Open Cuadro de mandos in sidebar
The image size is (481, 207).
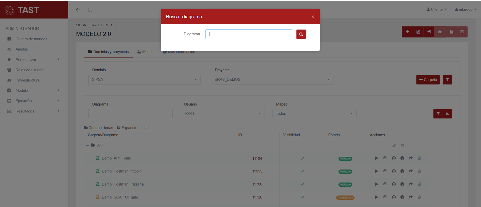[31, 39]
